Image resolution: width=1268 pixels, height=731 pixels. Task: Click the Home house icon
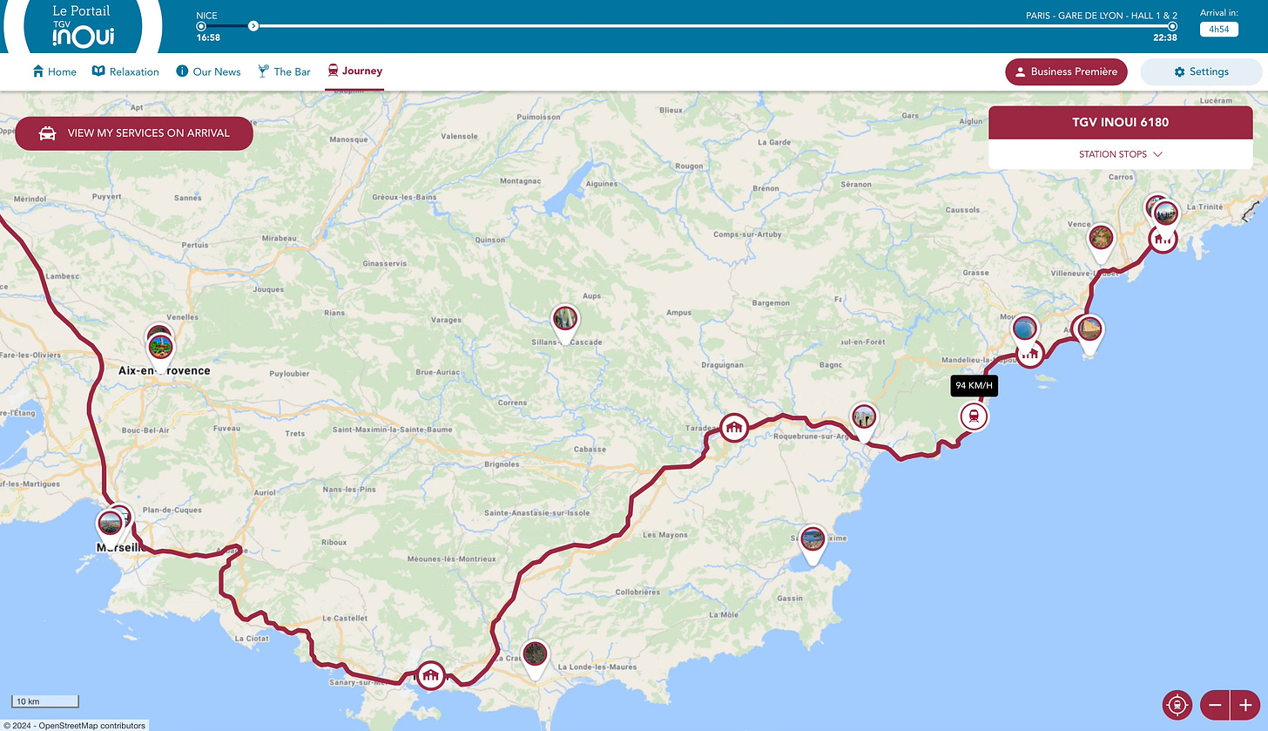point(38,71)
